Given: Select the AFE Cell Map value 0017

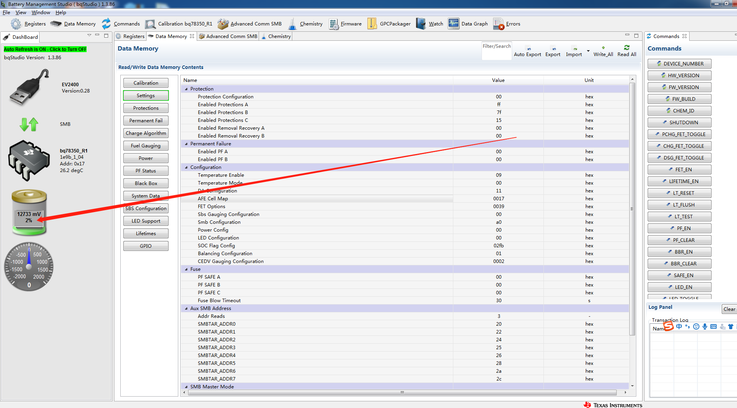Looking at the screenshot, I should (498, 199).
